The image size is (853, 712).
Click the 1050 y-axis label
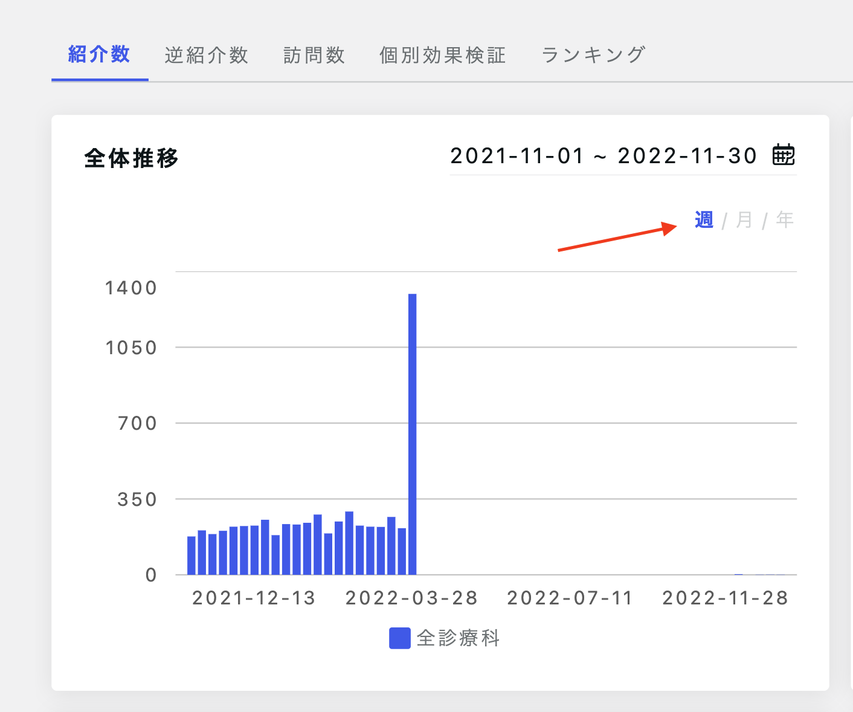pos(131,348)
